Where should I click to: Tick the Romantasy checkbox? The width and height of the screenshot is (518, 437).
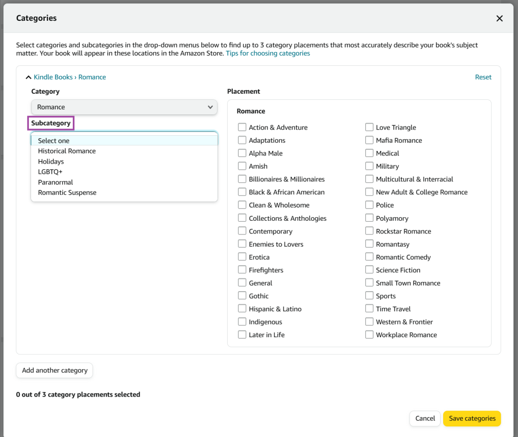tap(369, 244)
